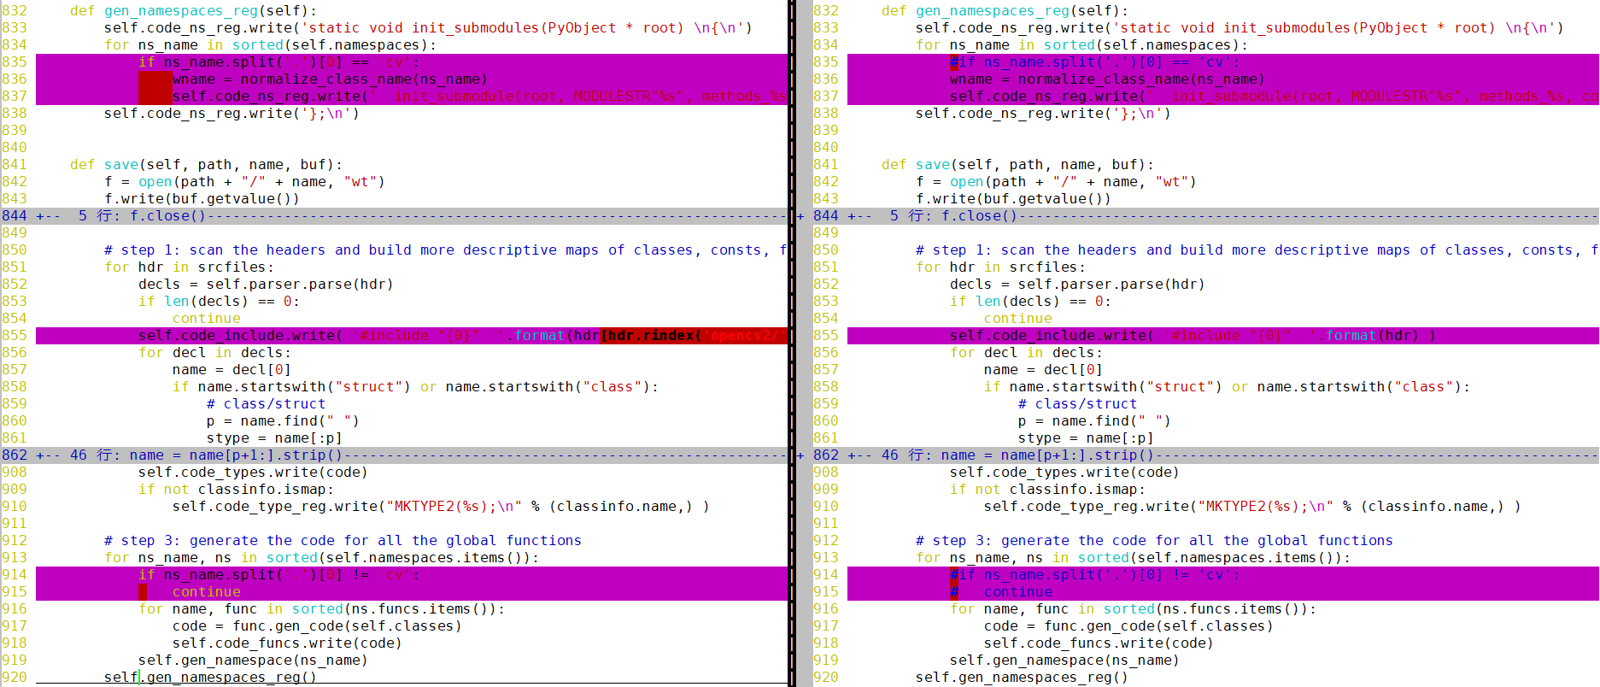Viewport: 1600px width, 687px height.
Task: Click the 'MKTYPE2(%s)' write line in left pane
Action: pyautogui.click(x=441, y=507)
